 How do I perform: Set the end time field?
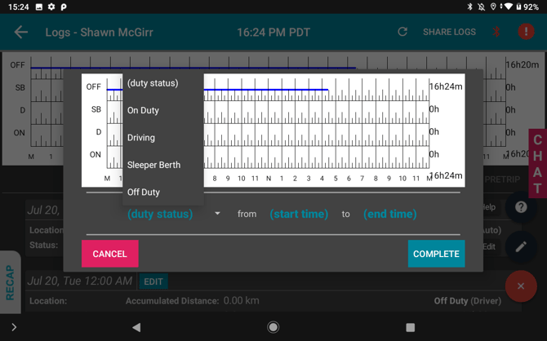point(390,214)
